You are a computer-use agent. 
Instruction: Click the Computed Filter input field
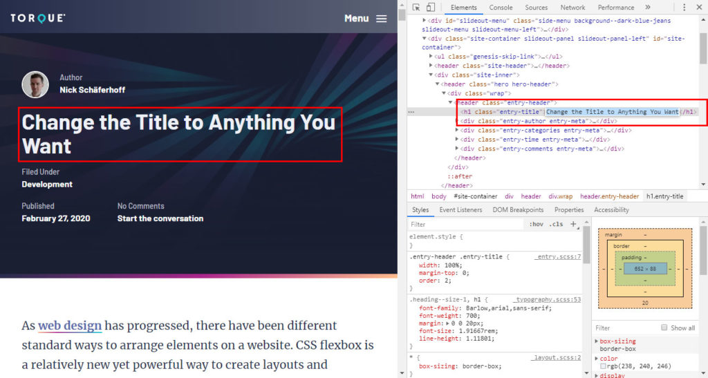pyautogui.click(x=625, y=328)
